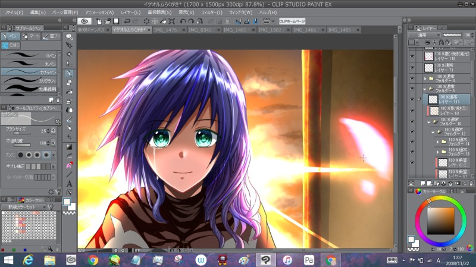Select the Eyedropper tool in toolbox

pyautogui.click(x=69, y=64)
